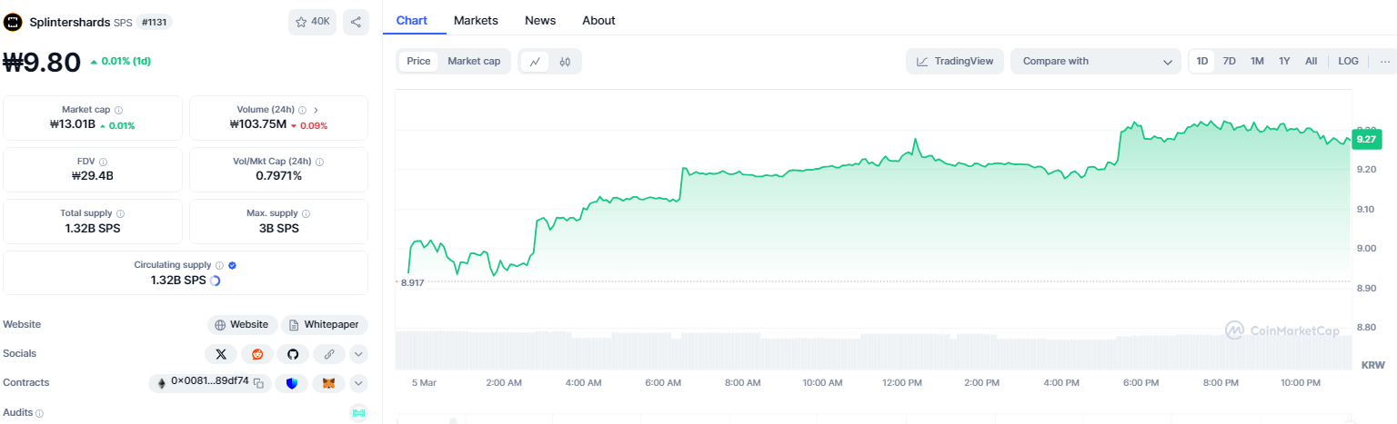Click the FDV info icon
Image resolution: width=1397 pixels, height=424 pixels.
(105, 161)
